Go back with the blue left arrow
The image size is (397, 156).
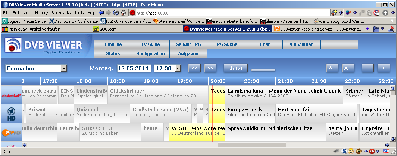(101, 13)
